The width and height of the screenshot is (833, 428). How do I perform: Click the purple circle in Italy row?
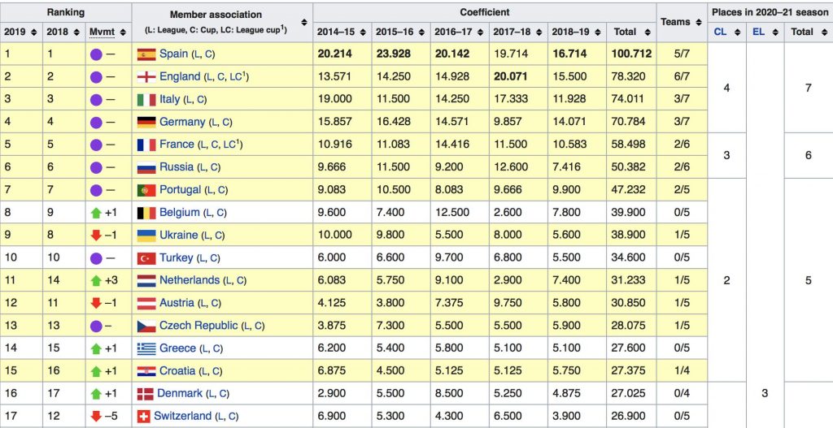(x=94, y=99)
